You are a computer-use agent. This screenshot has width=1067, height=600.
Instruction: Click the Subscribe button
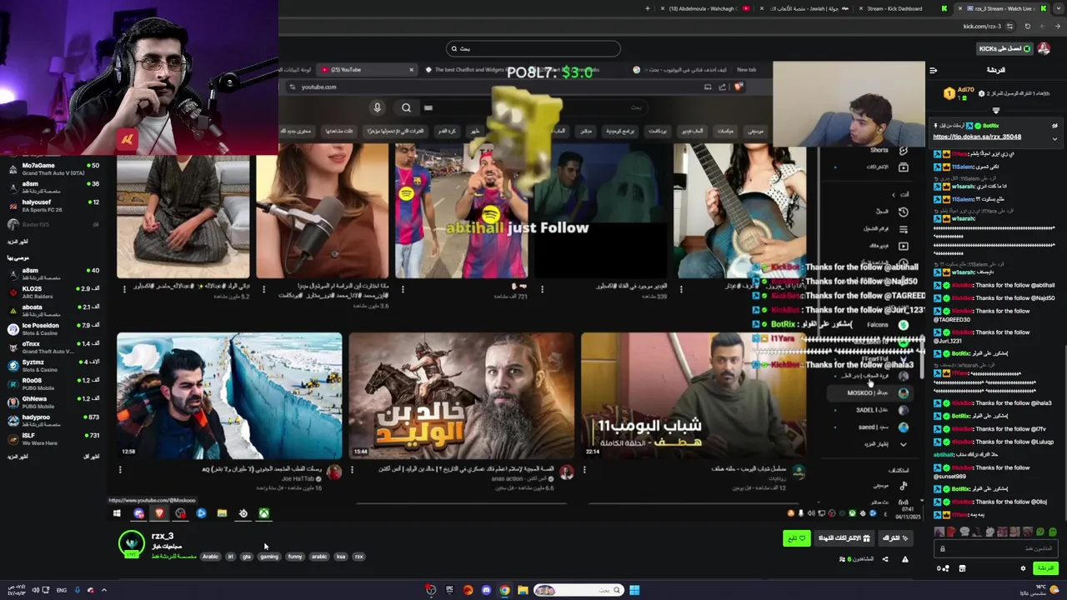(x=895, y=538)
